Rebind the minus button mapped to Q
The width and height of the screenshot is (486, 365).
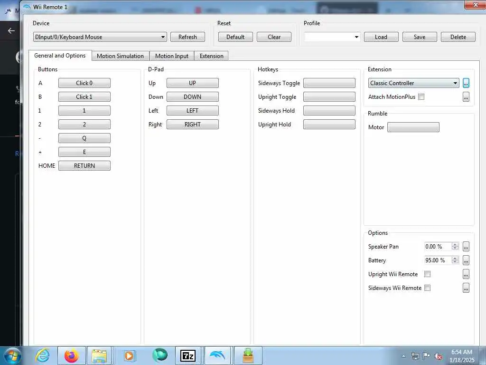click(x=84, y=138)
